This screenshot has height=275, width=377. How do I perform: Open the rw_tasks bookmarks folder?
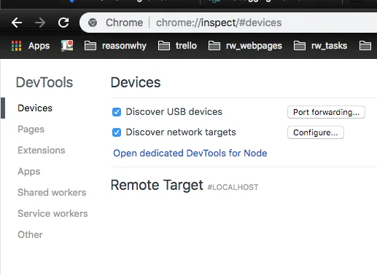[320, 46]
